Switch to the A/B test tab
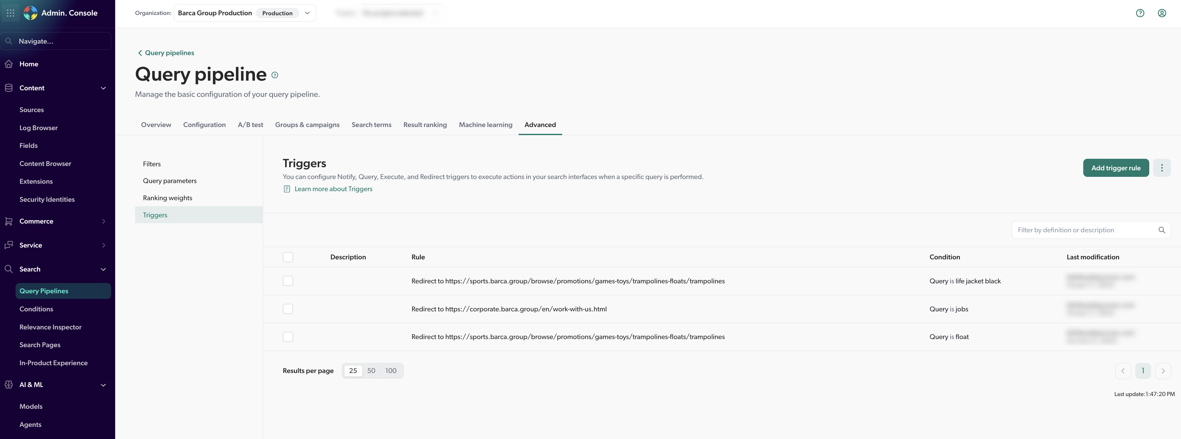This screenshot has height=439, width=1181. (x=250, y=125)
